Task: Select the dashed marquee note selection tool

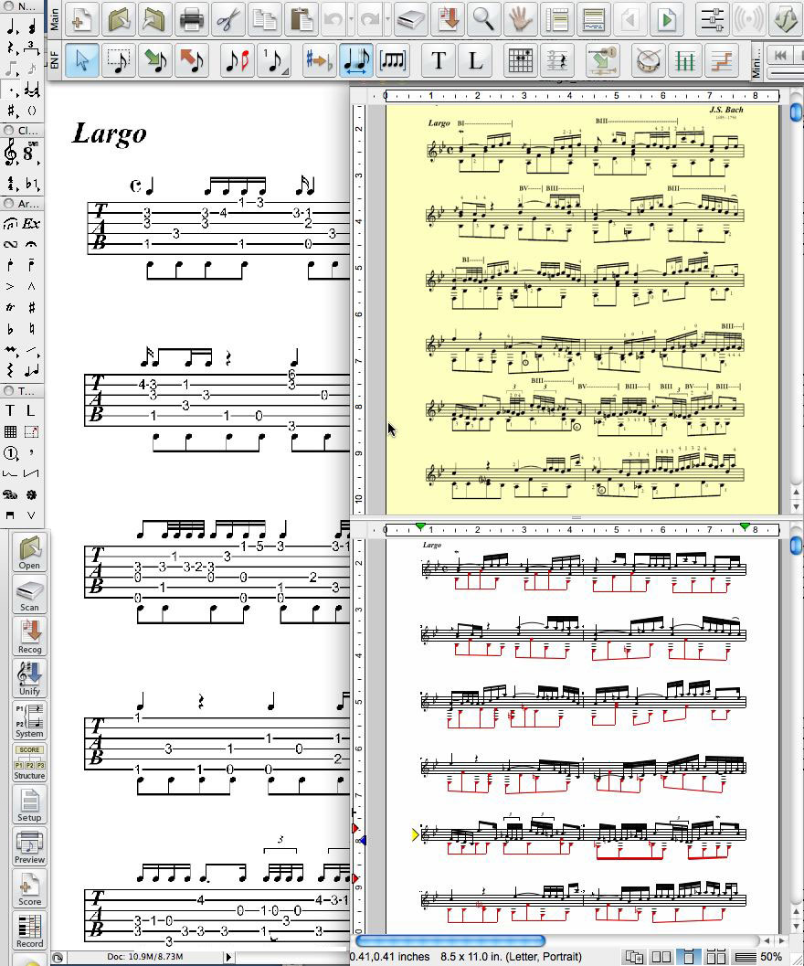Action: [x=118, y=60]
